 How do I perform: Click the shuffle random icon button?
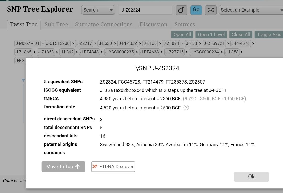click(211, 10)
